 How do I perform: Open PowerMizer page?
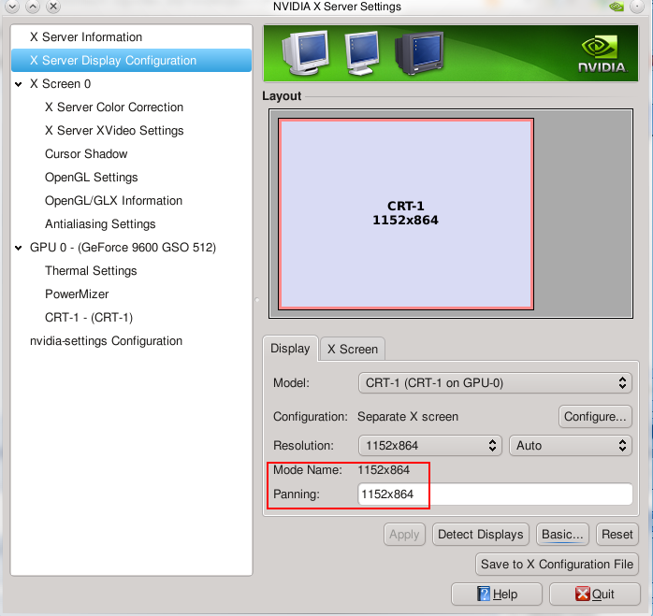[x=77, y=294]
